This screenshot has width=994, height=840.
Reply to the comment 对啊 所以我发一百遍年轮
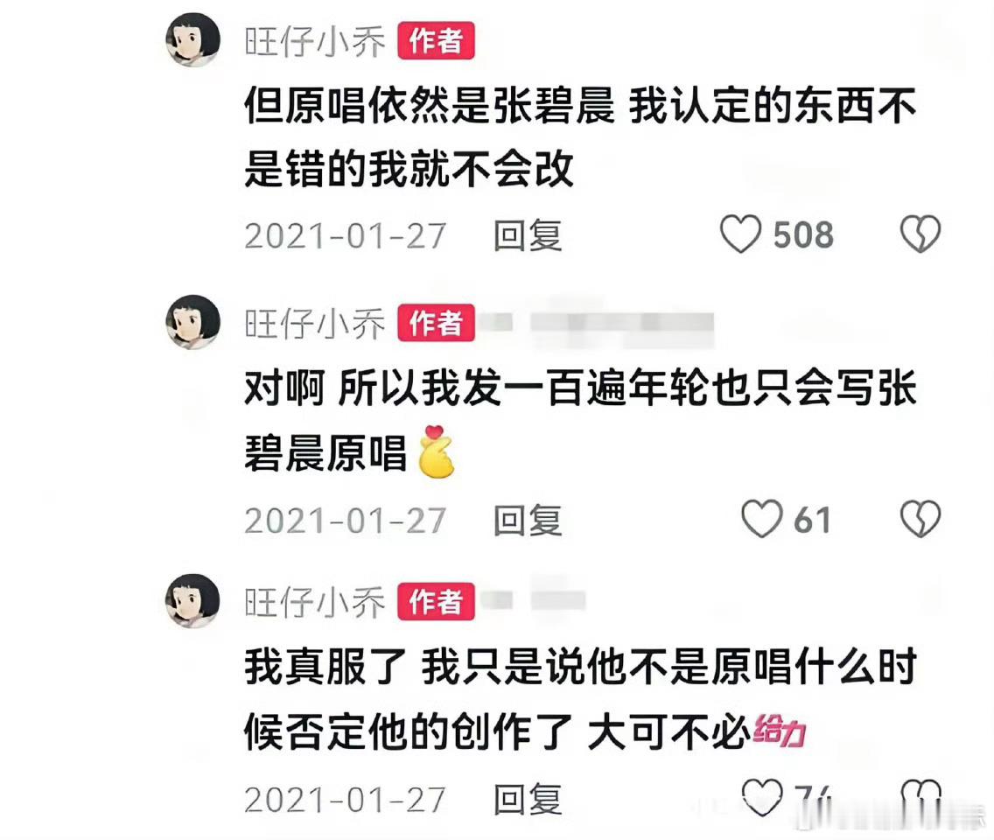528,521
